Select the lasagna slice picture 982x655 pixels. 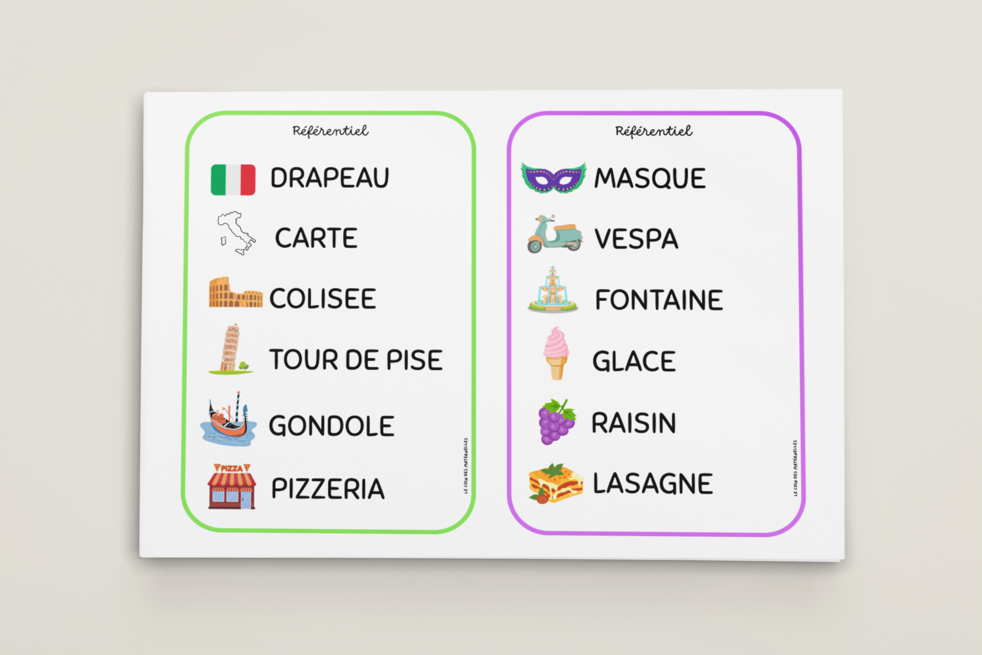pos(555,483)
